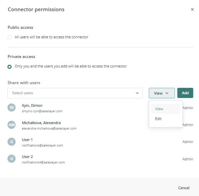Select the Public access radio button
The height and width of the screenshot is (196, 199).
(10, 37)
